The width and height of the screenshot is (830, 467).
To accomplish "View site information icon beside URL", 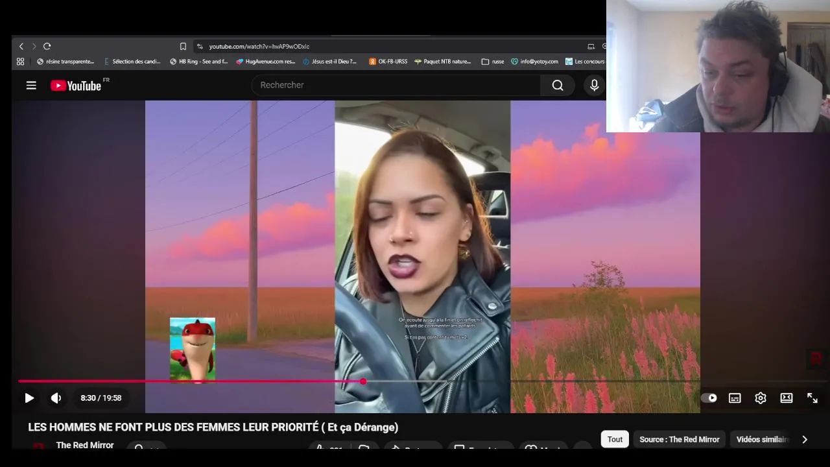I will 200,46.
